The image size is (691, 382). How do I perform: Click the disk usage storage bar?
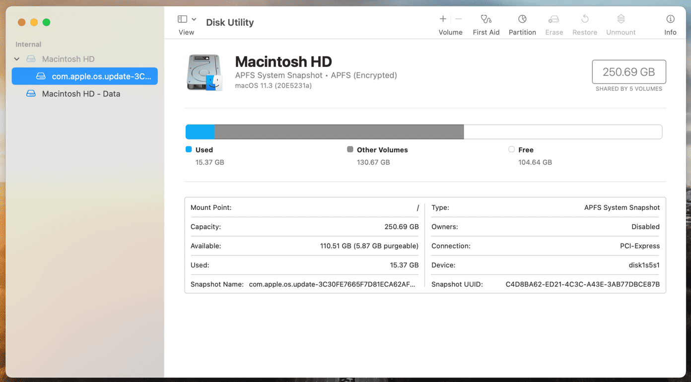click(x=424, y=132)
